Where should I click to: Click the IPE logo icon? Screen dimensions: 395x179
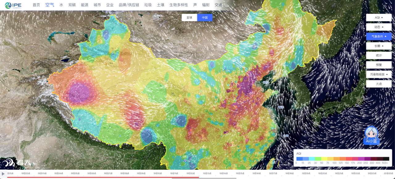tap(8, 5)
